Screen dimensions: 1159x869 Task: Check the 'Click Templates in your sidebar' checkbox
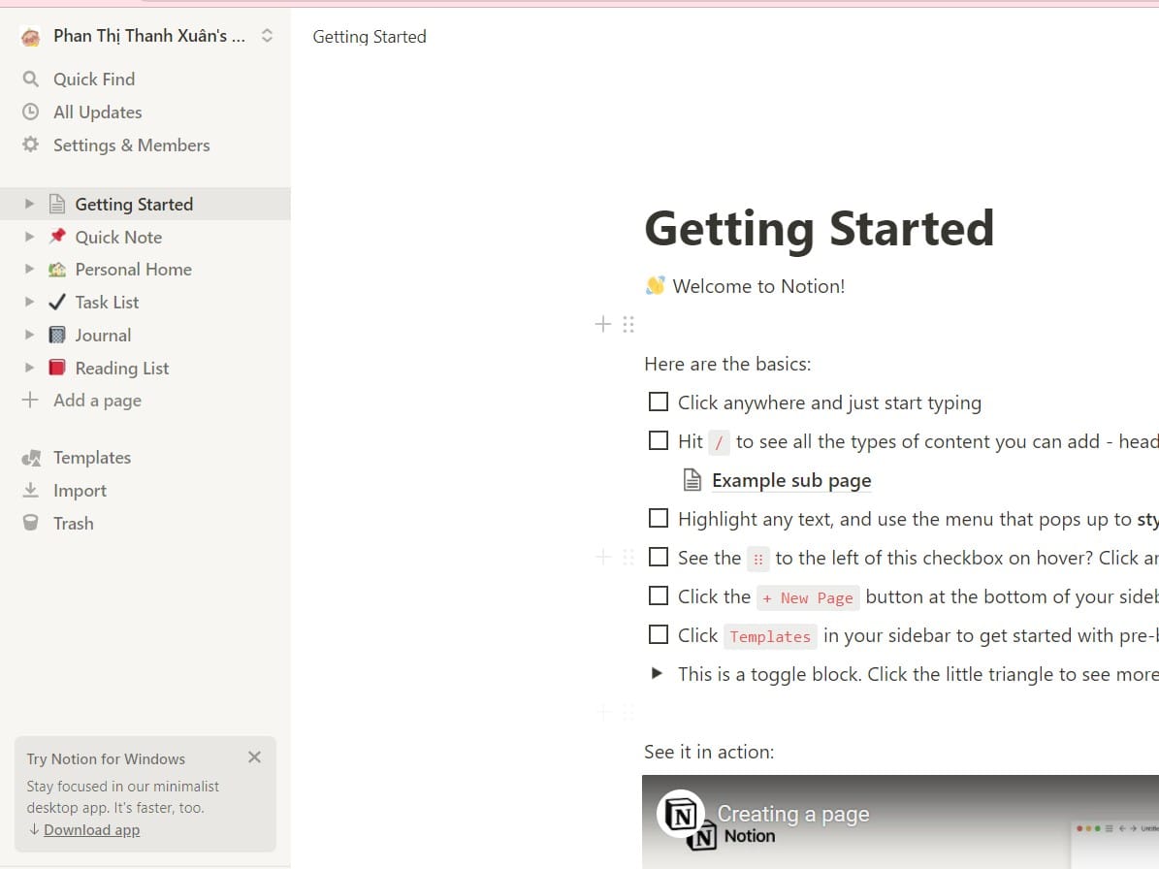pos(658,634)
